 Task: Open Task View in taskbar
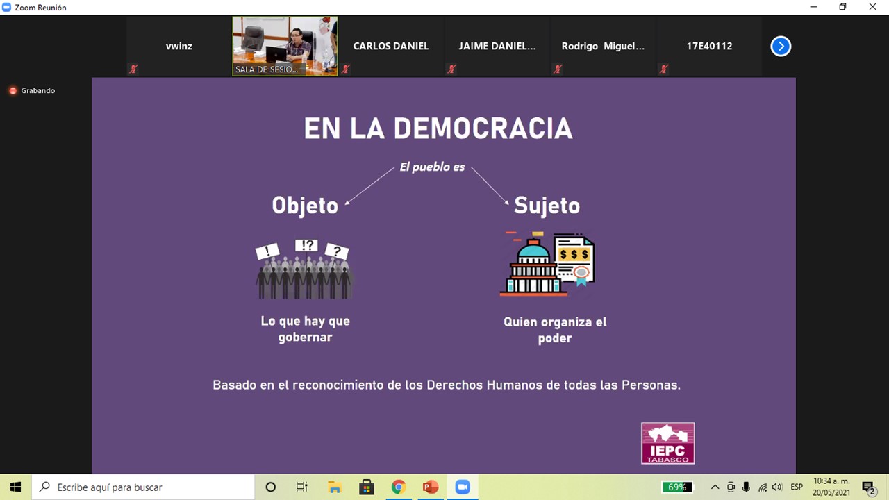[x=302, y=487]
